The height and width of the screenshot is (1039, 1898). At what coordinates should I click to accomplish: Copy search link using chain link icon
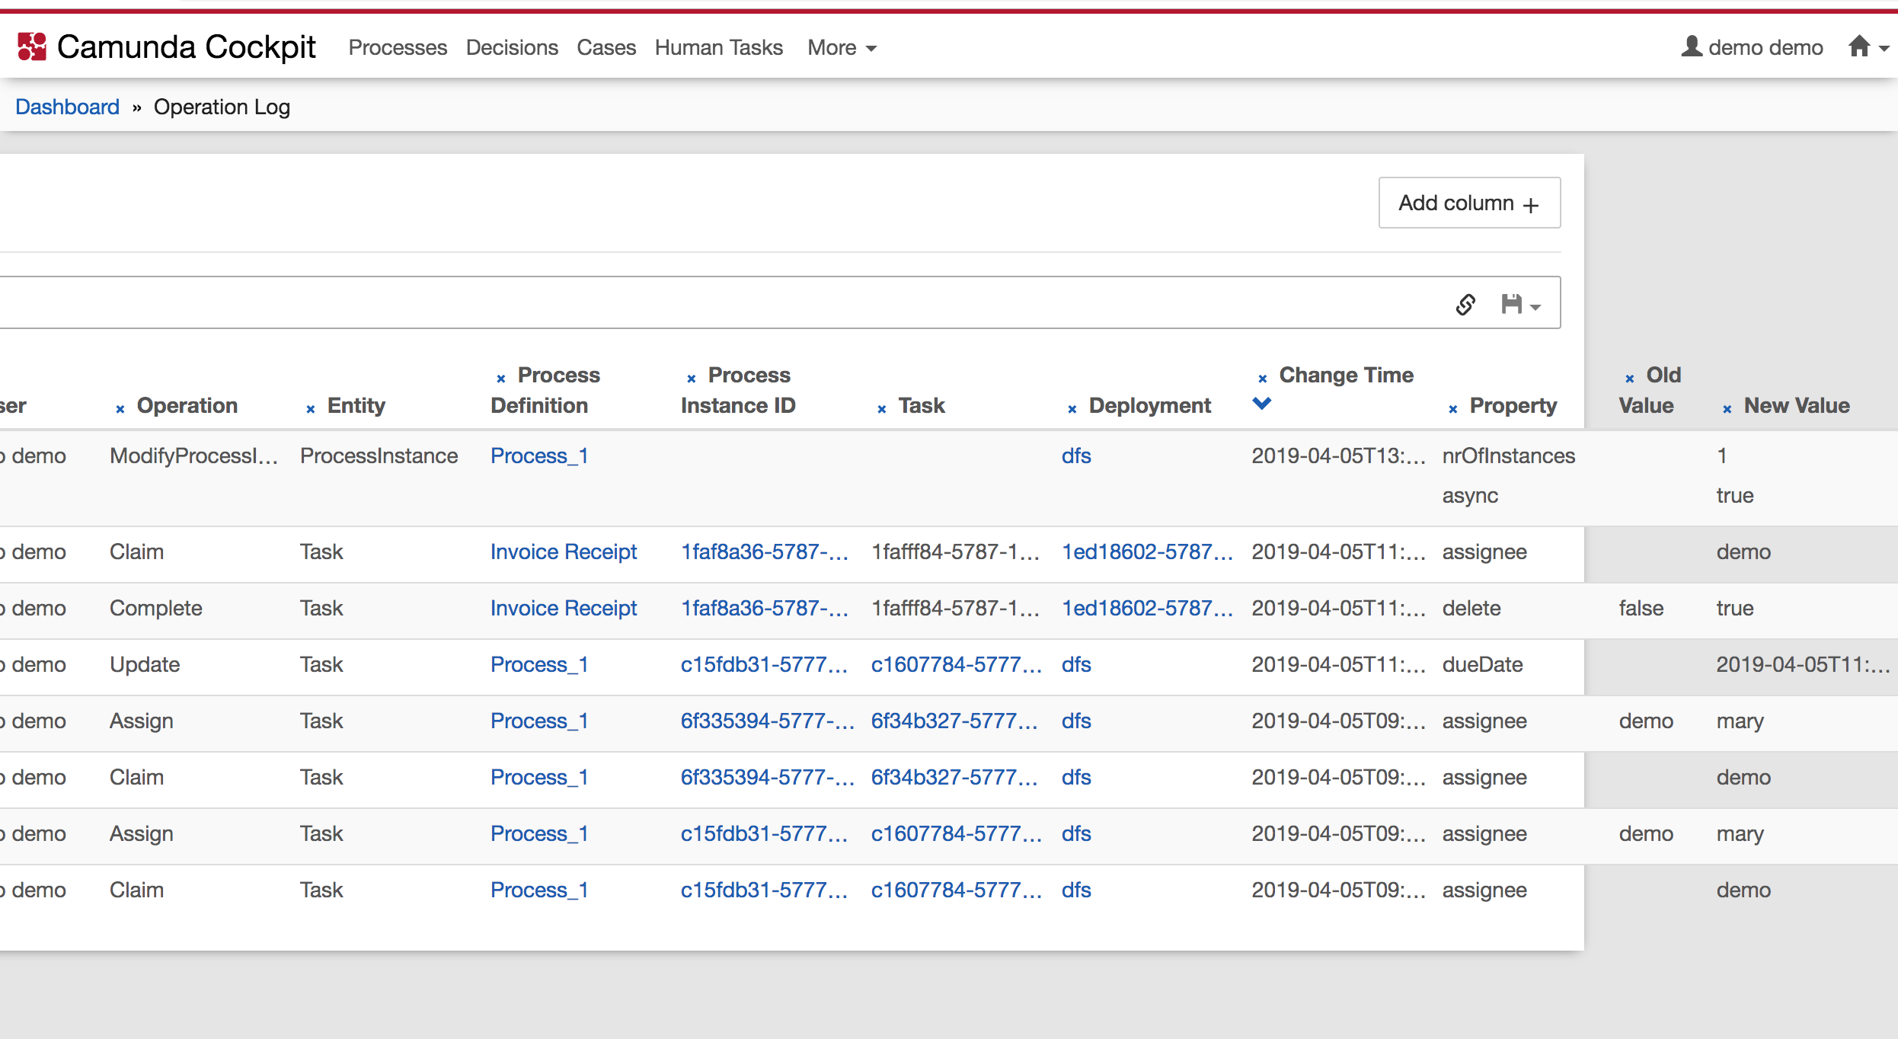pos(1465,304)
